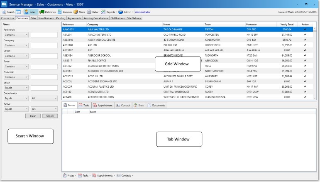Toggle Active checkmark for ACCO UK LTD
The width and height of the screenshot is (320, 182).
click(x=305, y=76)
